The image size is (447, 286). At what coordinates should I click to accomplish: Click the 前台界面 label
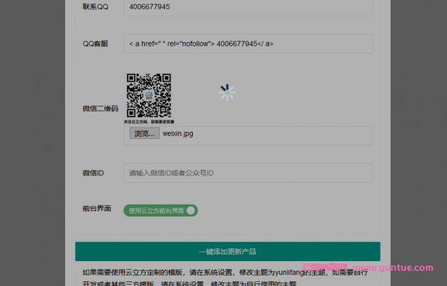97,209
